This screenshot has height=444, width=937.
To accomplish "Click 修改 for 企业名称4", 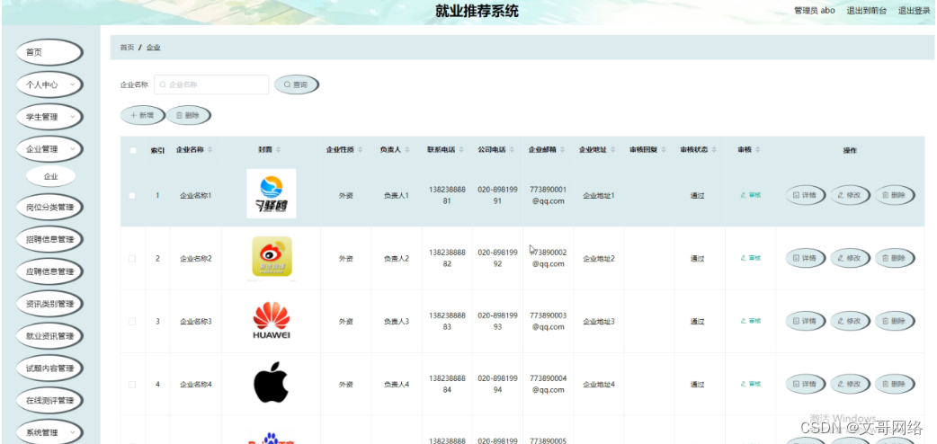I will (x=851, y=384).
